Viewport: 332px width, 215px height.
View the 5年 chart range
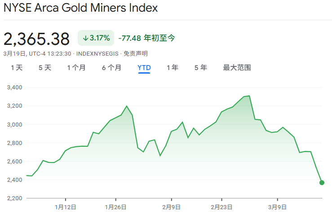pos(201,68)
